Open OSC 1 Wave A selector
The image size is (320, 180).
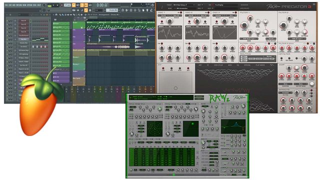[x=163, y=15]
